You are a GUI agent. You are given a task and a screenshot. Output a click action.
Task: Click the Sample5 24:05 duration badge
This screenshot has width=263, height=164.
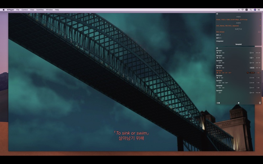coord(252,73)
